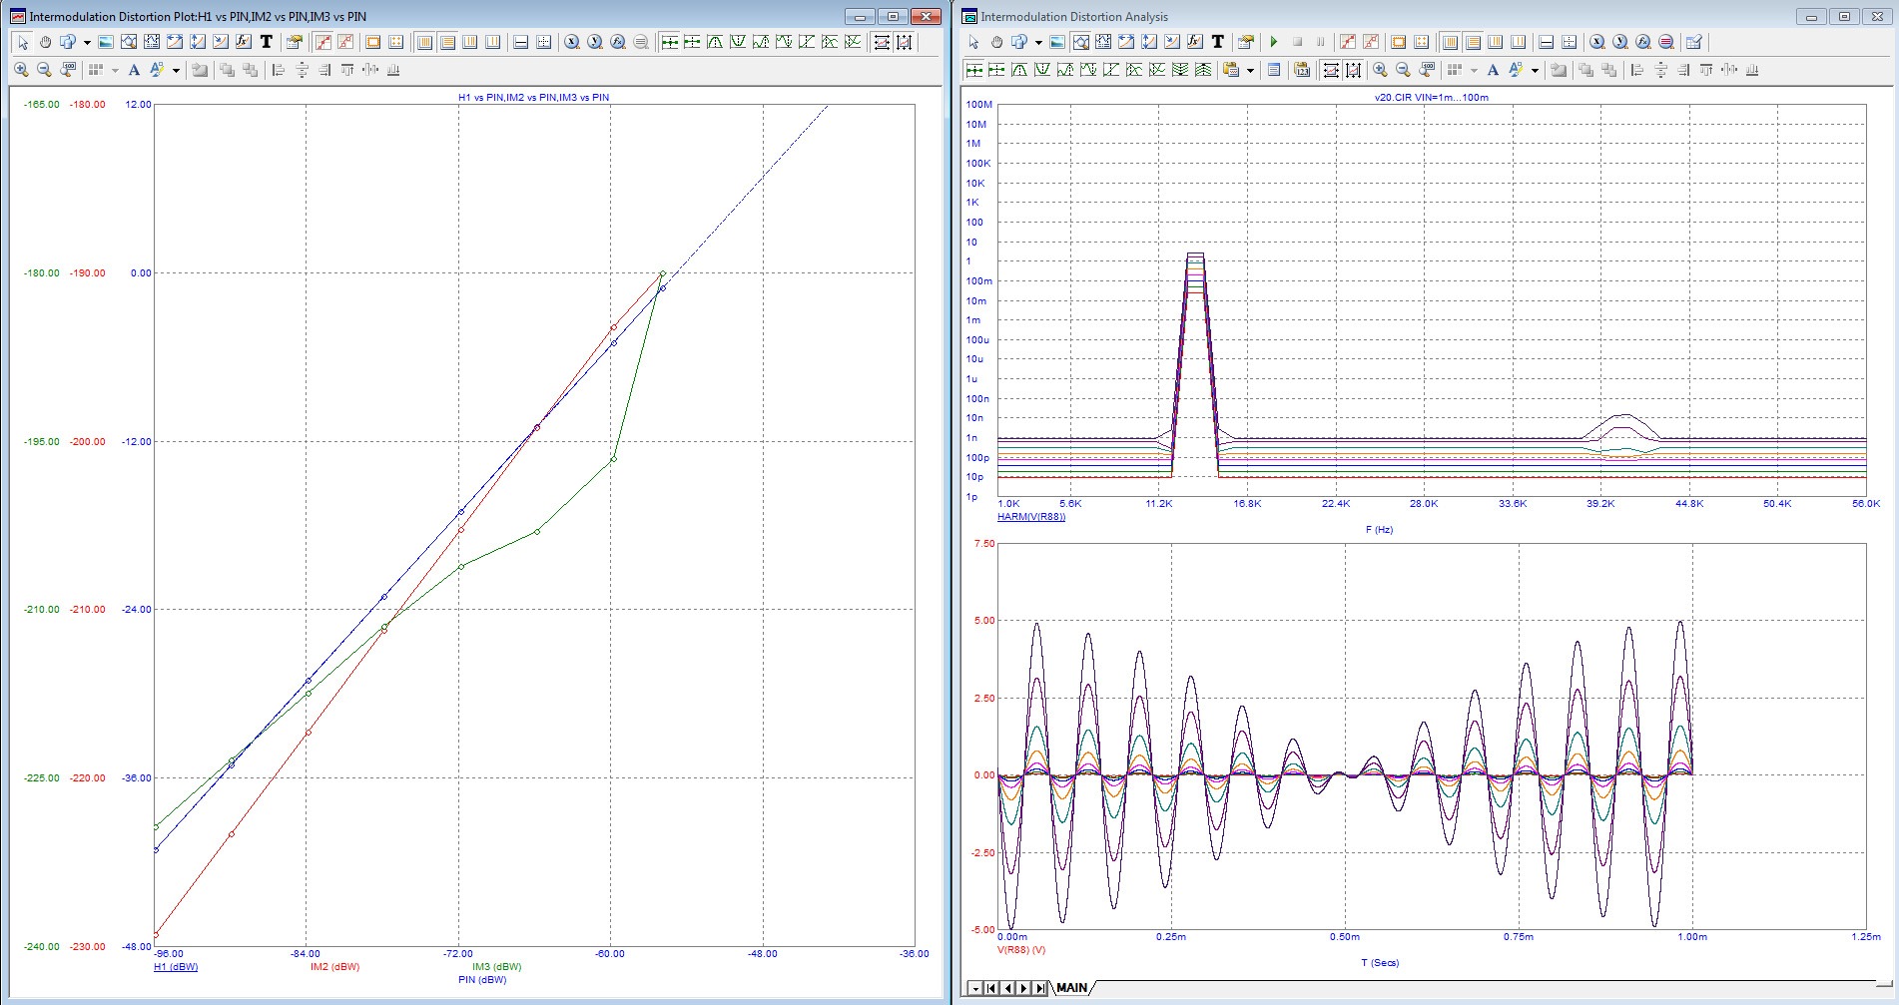Image resolution: width=1899 pixels, height=1005 pixels.
Task: Toggle the second grid lines button in the Analysis window
Action: point(1473,42)
